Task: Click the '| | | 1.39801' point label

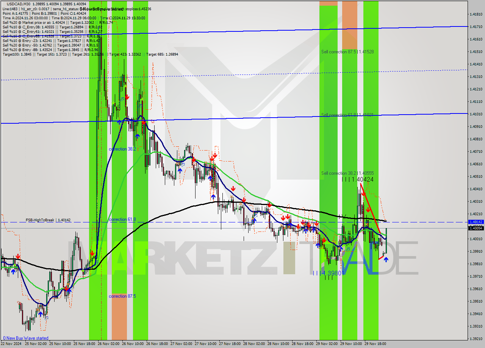Action: coord(328,273)
